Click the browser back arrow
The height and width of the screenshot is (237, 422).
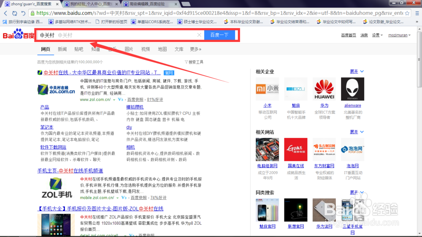(x=5, y=13)
